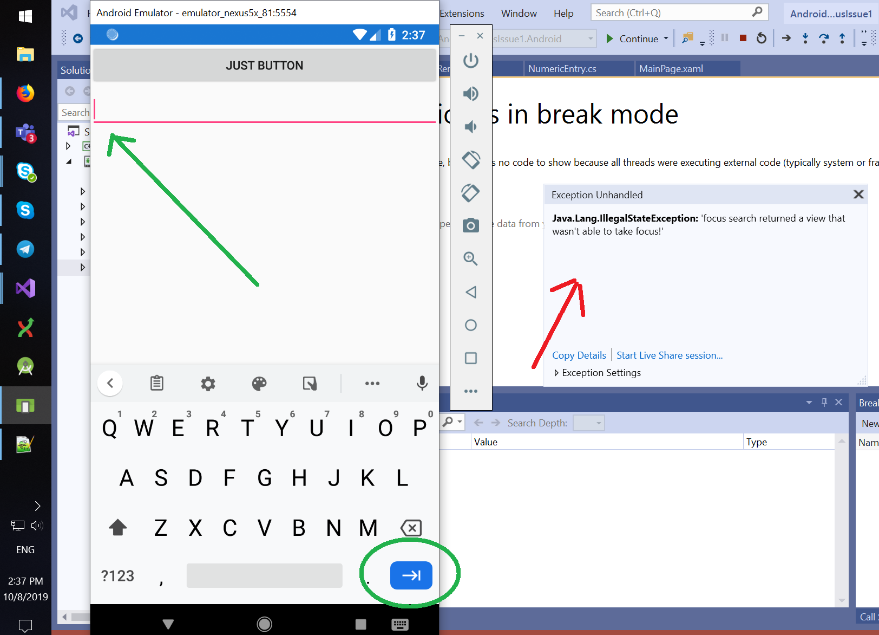Stop debugging with the red stop square
Viewport: 879px width, 635px height.
pyautogui.click(x=743, y=38)
